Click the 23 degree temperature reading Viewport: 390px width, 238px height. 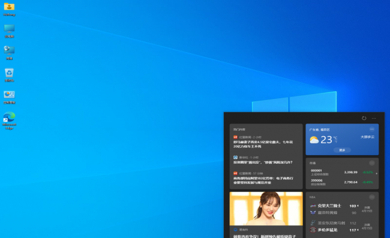(x=326, y=140)
